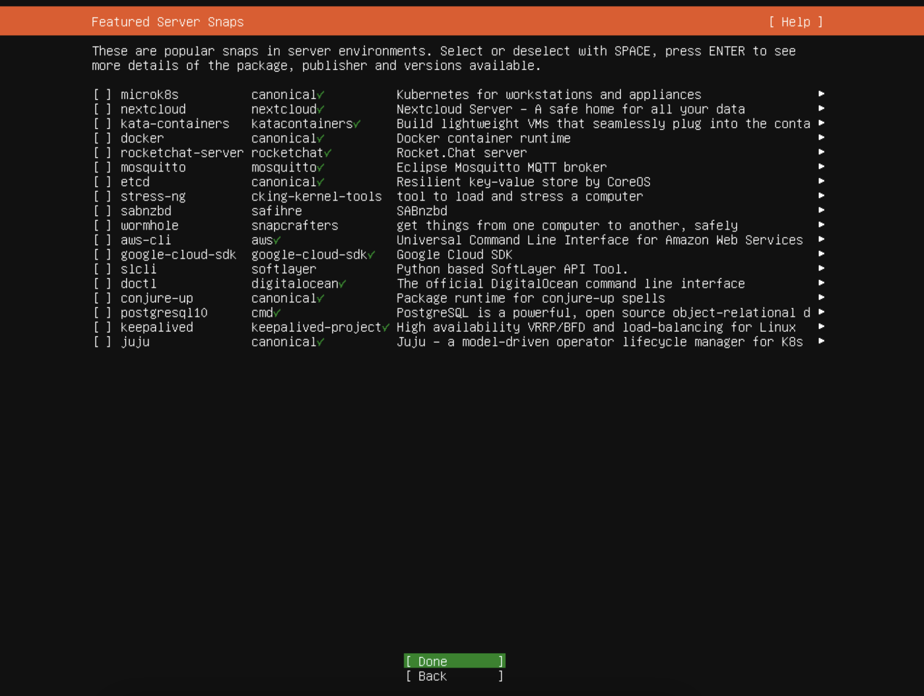Click the verified checkmark after digitalocean
924x696 pixels.
342,284
